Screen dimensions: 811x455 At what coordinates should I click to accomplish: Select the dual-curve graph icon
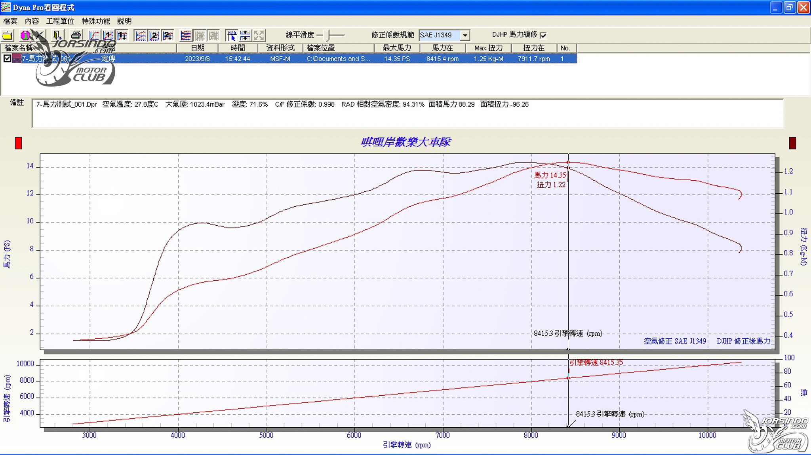(x=140, y=36)
